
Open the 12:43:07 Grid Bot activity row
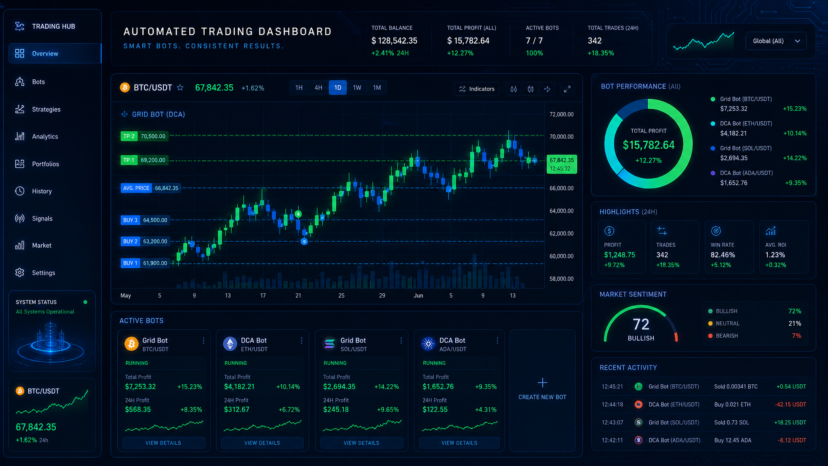(703, 422)
